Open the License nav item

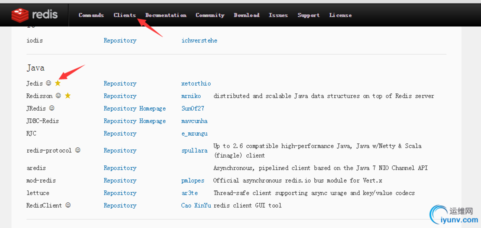[x=340, y=15]
